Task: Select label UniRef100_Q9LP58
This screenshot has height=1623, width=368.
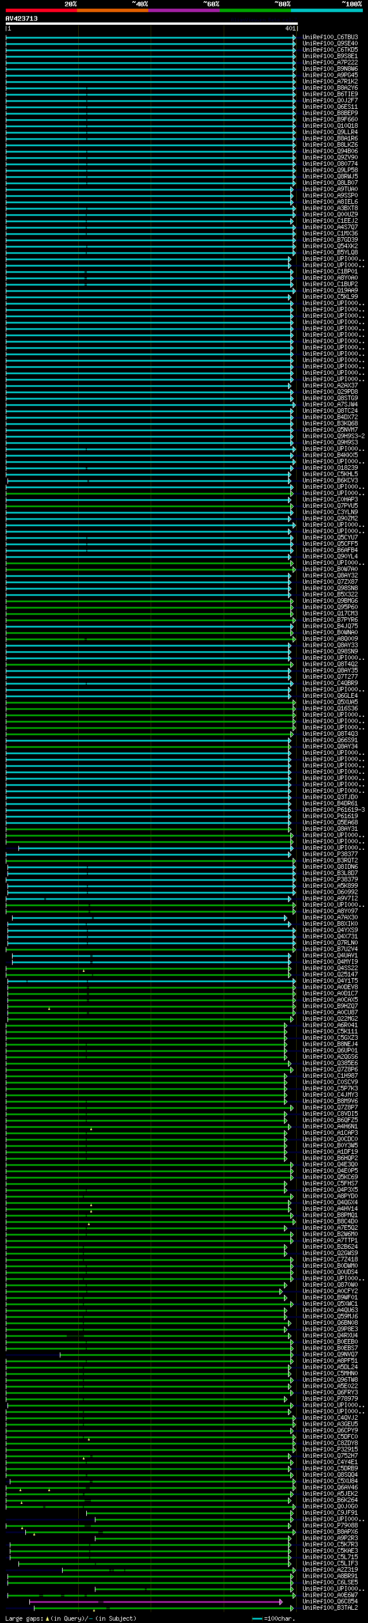Action: tap(329, 170)
